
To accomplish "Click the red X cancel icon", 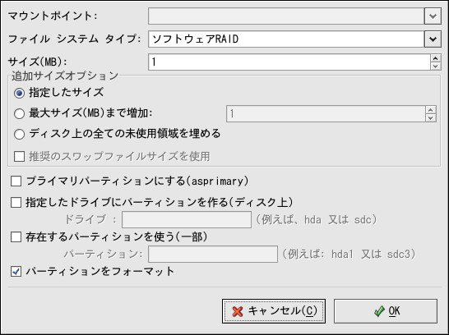I will tap(238, 311).
